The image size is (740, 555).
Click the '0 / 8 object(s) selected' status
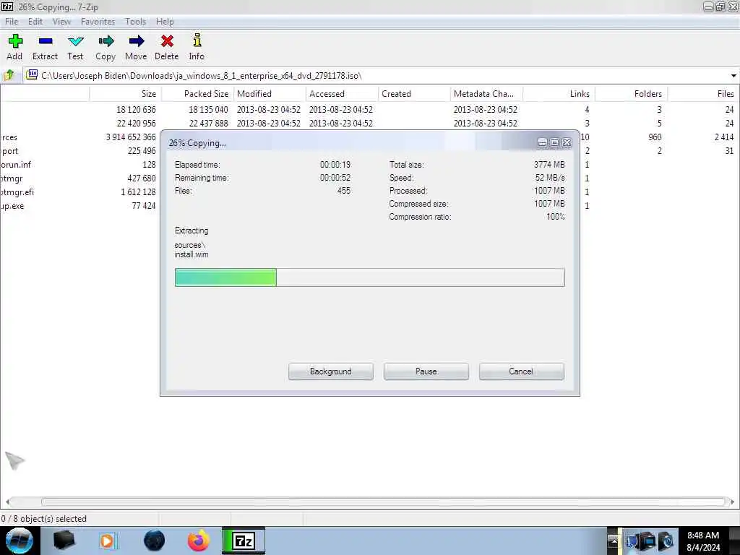click(44, 519)
